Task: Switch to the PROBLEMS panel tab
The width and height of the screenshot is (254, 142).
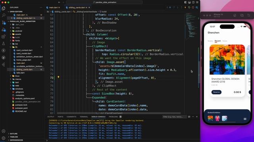Action: pos(114,117)
